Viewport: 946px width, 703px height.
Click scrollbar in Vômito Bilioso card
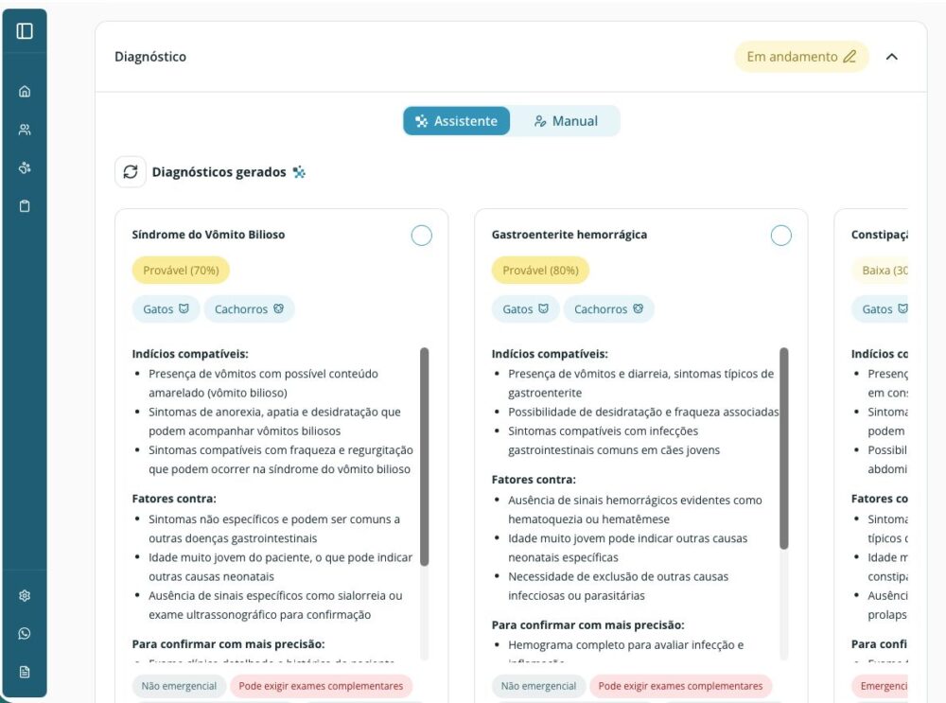(424, 456)
